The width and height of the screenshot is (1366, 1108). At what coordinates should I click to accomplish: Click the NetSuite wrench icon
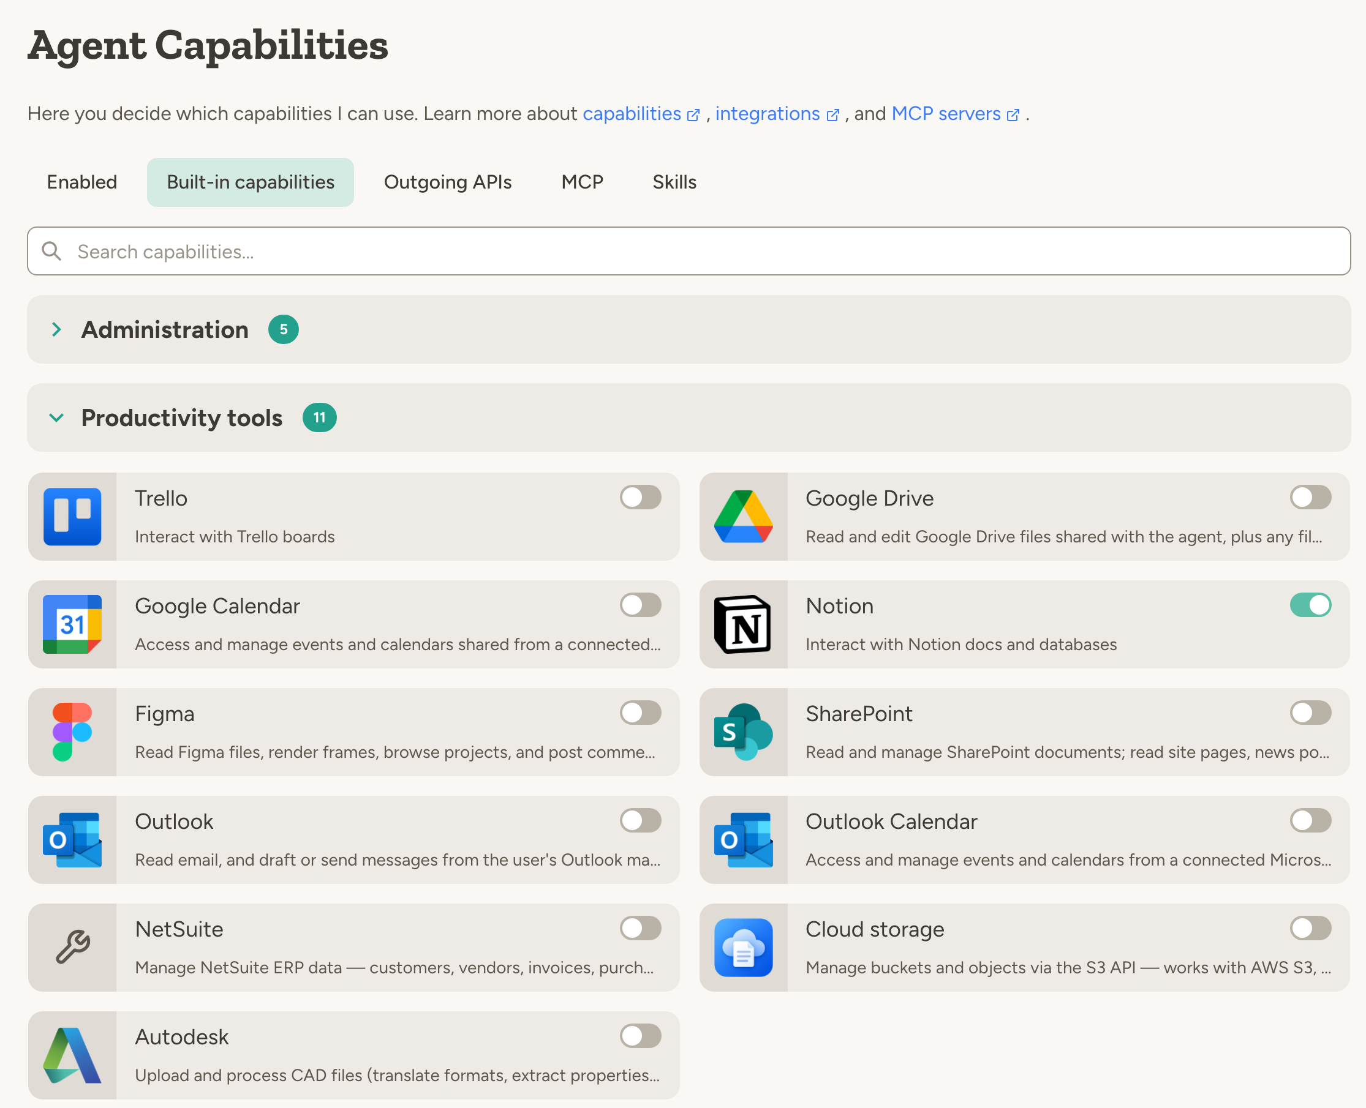[72, 946]
